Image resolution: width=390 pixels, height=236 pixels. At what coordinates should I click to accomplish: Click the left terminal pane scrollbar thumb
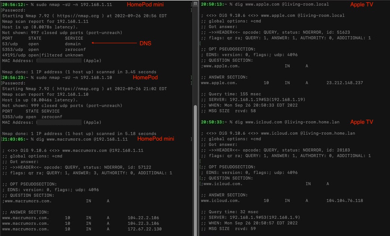tap(195, 170)
